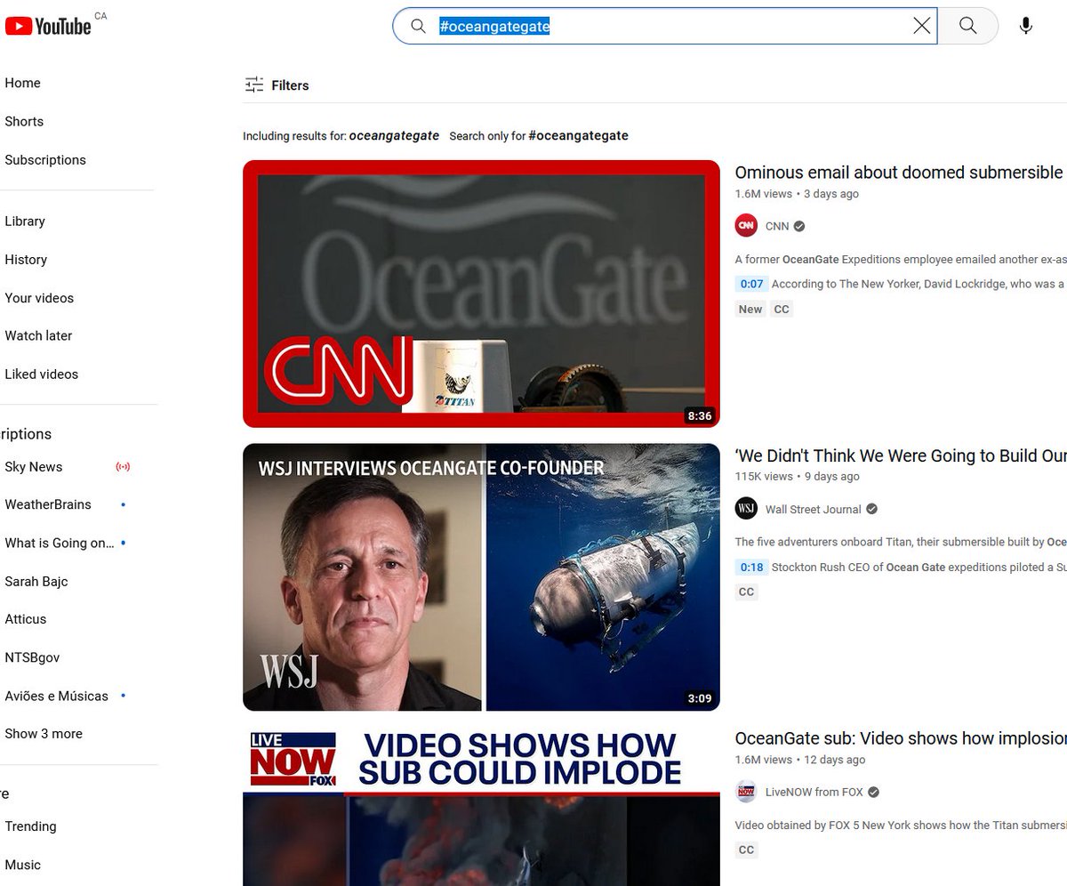This screenshot has height=886, width=1067.
Task: Open History in sidebar
Action: coord(26,260)
